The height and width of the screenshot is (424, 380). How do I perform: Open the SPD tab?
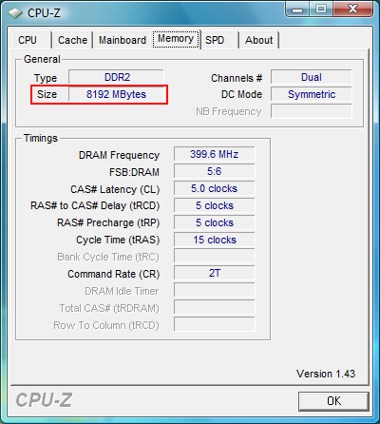(219, 40)
